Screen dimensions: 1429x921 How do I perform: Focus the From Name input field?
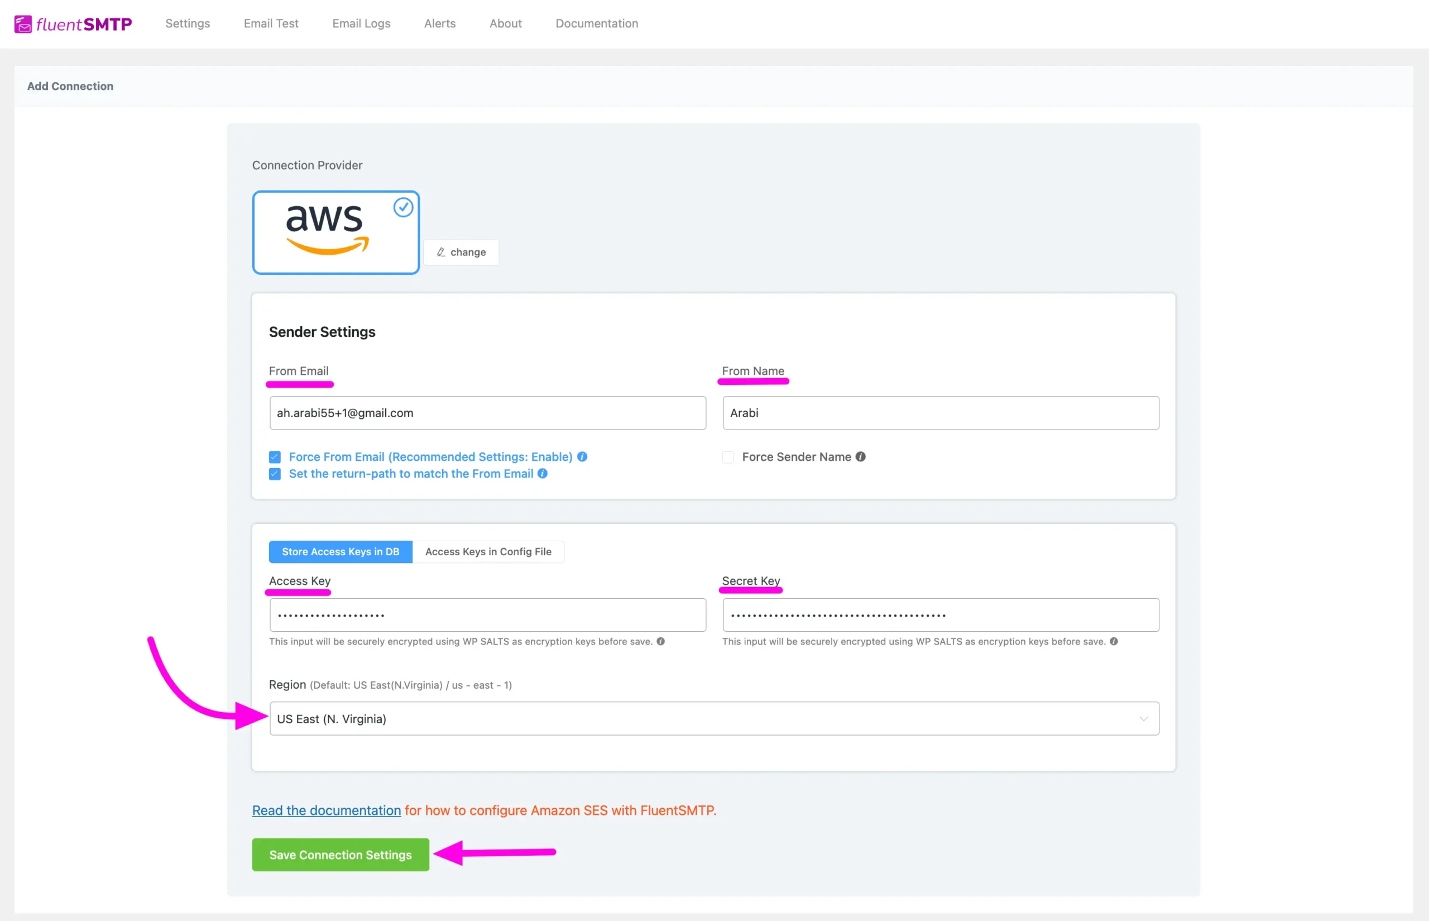[941, 413]
